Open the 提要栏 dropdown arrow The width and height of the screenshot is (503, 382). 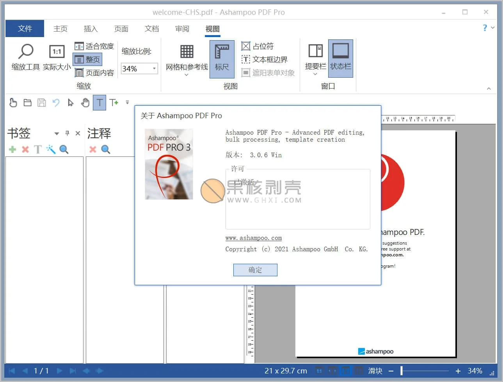click(x=315, y=73)
